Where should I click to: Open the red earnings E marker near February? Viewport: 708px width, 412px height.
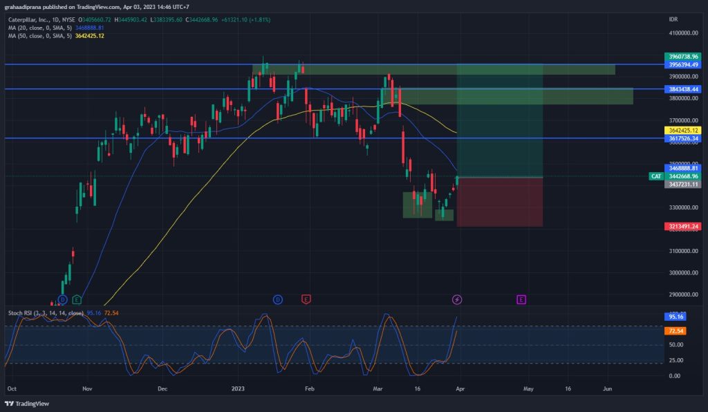(306, 299)
